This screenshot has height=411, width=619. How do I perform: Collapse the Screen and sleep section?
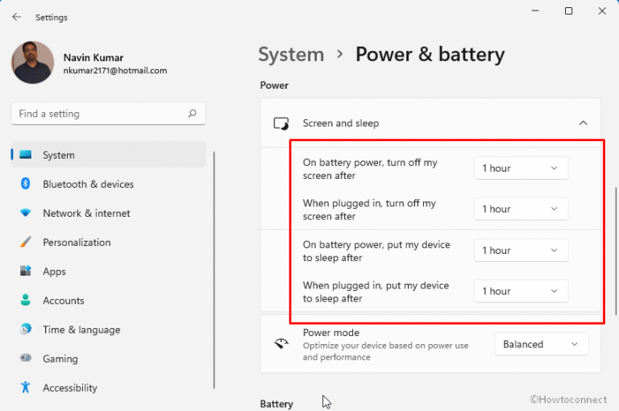coord(583,123)
